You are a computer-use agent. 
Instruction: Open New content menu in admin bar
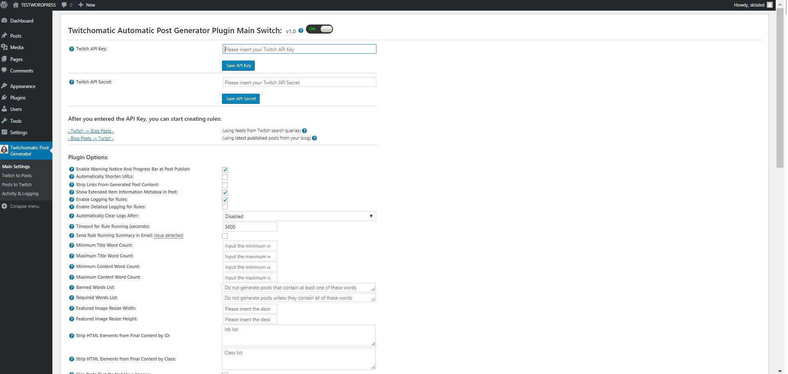[86, 5]
